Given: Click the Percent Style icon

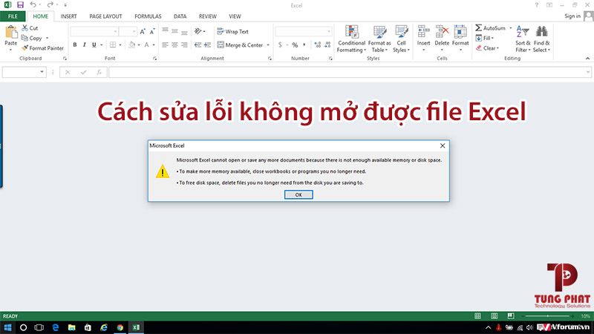Looking at the screenshot, I should click(x=295, y=45).
